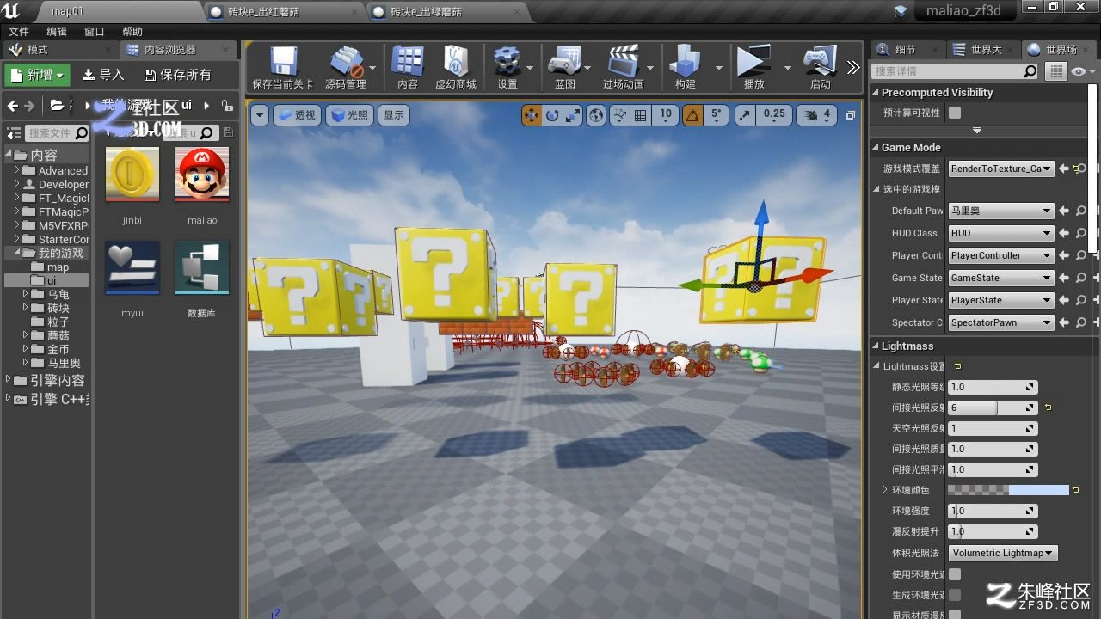The height and width of the screenshot is (619, 1101).
Task: Expand the 环境颜色 property row
Action: [x=884, y=490]
